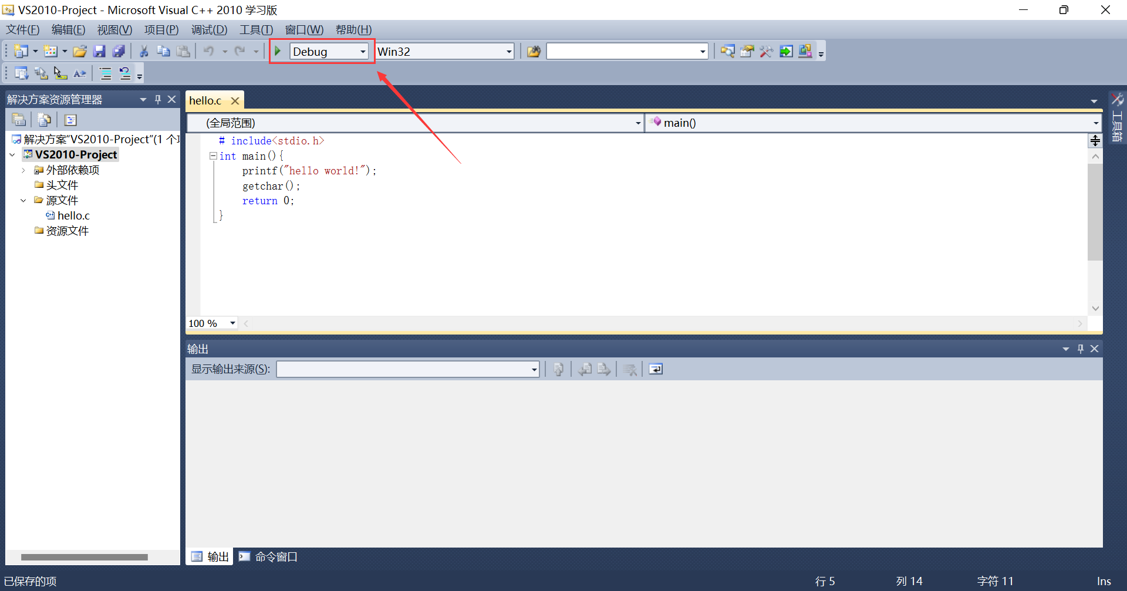This screenshot has height=591, width=1127.
Task: Start debugging with the green run arrow
Action: [x=277, y=51]
